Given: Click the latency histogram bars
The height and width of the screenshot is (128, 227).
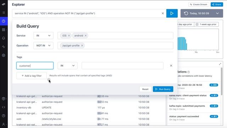Looking at the screenshot, I should [x=182, y=43].
